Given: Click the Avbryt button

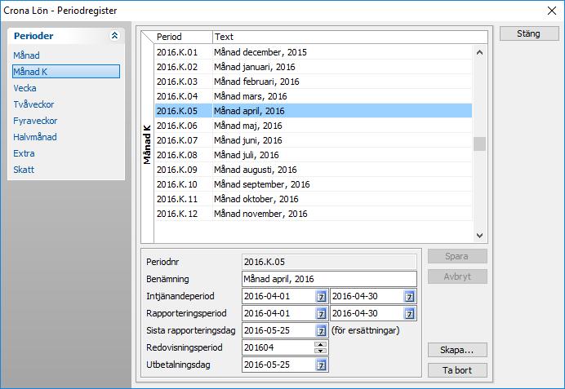Looking at the screenshot, I should click(x=457, y=276).
